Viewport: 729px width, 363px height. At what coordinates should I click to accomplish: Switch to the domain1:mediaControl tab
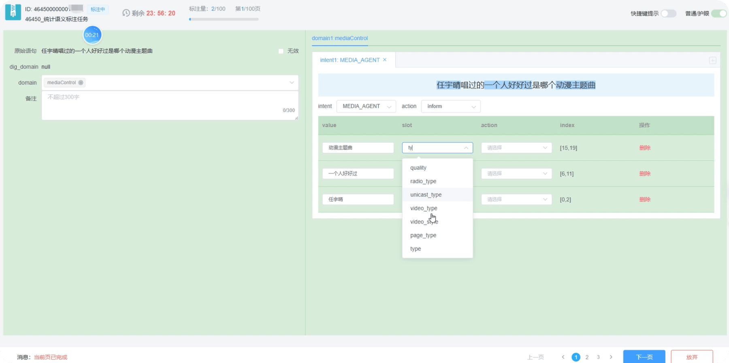[340, 38]
